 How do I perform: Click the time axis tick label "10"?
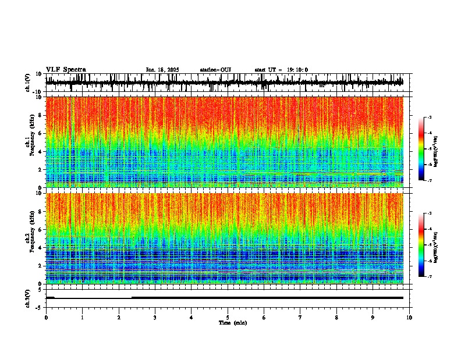(x=409, y=318)
